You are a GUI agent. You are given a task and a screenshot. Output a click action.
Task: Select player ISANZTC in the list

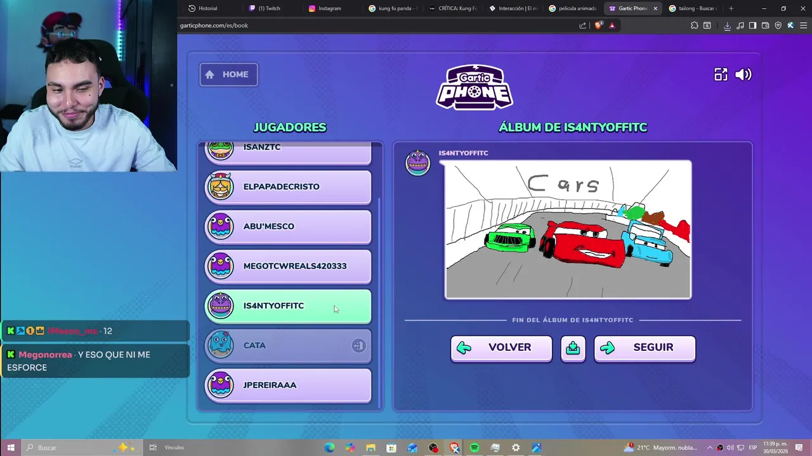point(288,152)
